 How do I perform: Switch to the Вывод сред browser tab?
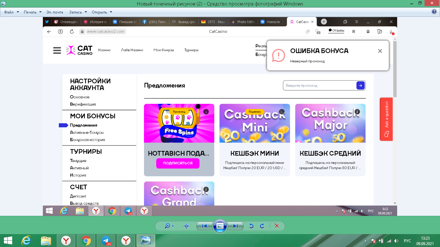point(184,22)
